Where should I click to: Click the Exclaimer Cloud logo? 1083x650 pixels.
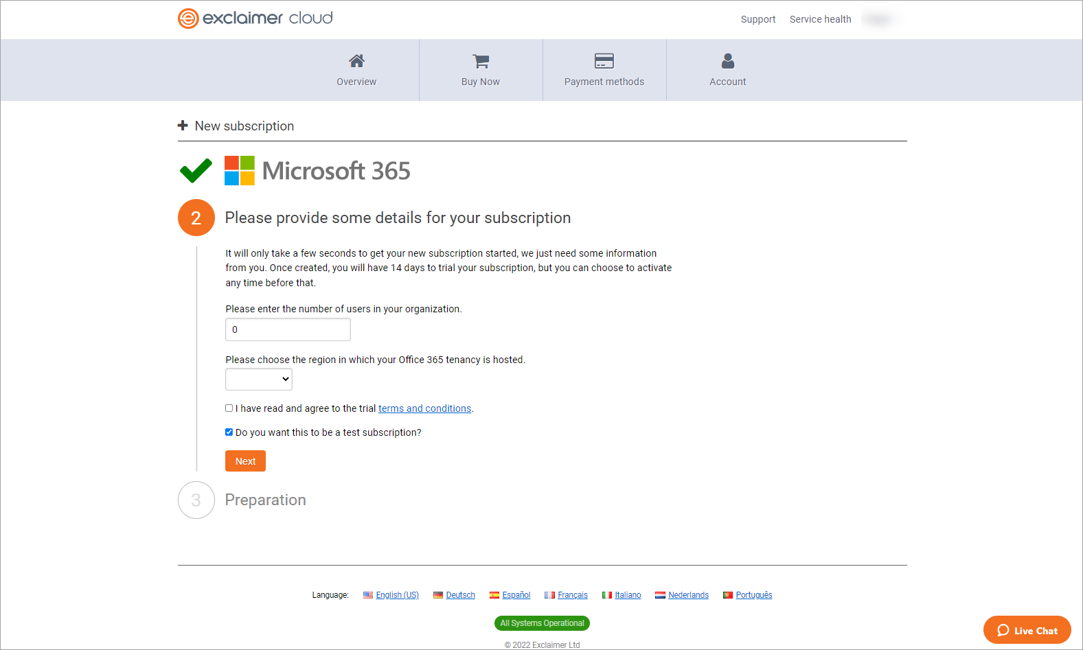coord(255,19)
